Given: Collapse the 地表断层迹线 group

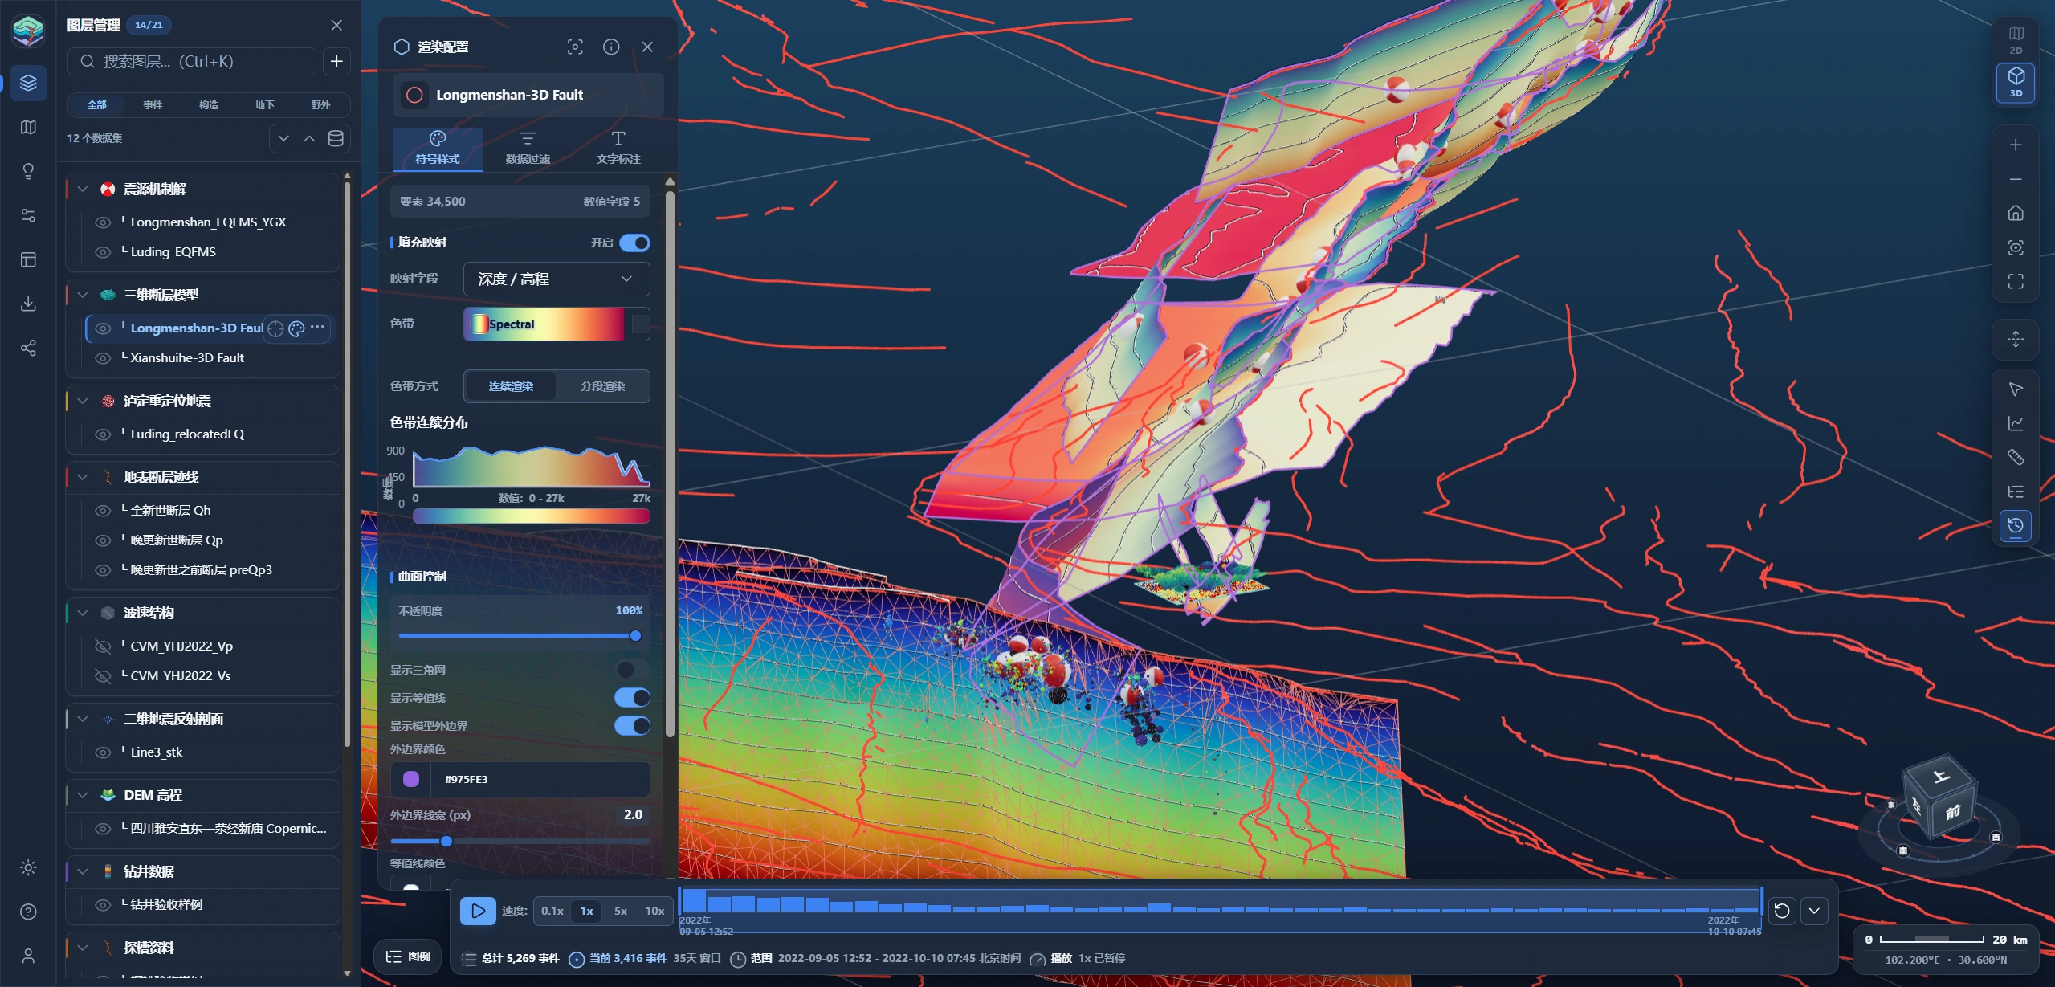Looking at the screenshot, I should click(x=83, y=477).
